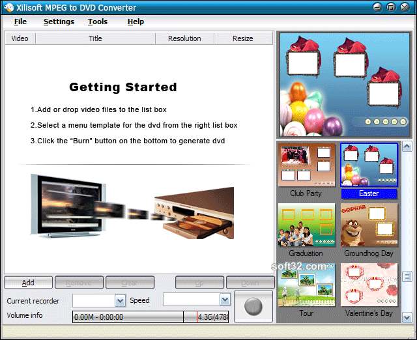Click the Resize column header
The image size is (417, 340).
click(243, 38)
